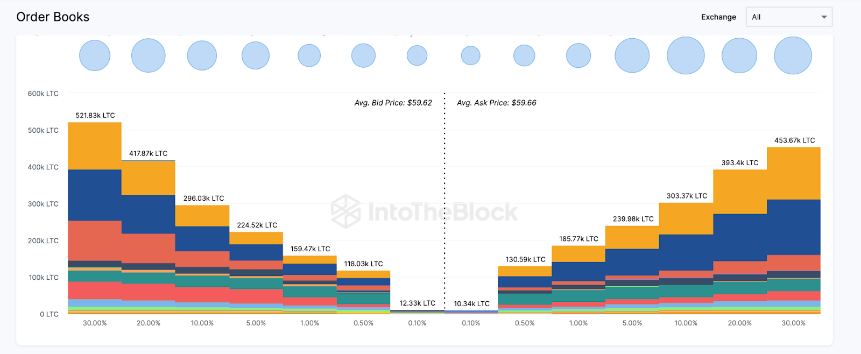This screenshot has height=354, width=861.
Task: Click the Order Books heading
Action: tap(53, 17)
